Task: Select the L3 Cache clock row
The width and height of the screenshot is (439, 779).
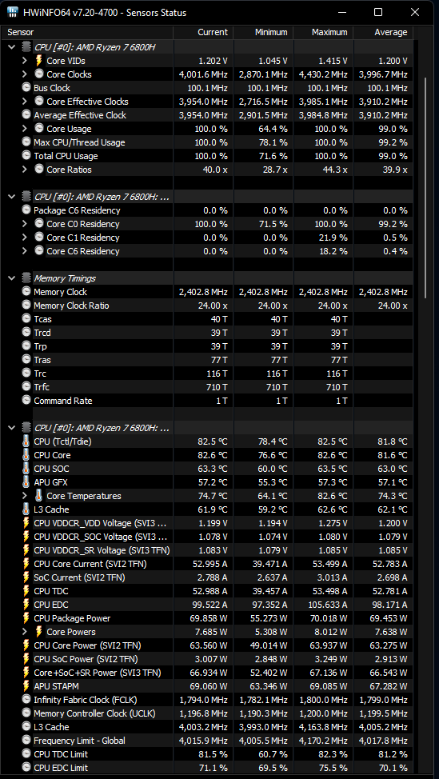Action: pos(209,727)
